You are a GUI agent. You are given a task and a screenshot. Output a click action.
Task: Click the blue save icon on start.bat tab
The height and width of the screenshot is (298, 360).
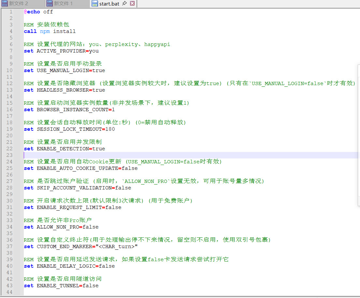point(95,4)
